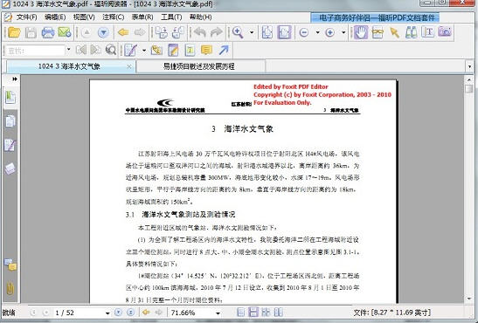Click the Email envelope icon
Image resolution: width=478 pixels, height=323 pixels.
click(x=65, y=32)
